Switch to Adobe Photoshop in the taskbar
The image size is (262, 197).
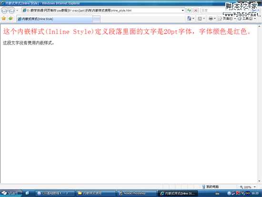click(x=137, y=193)
